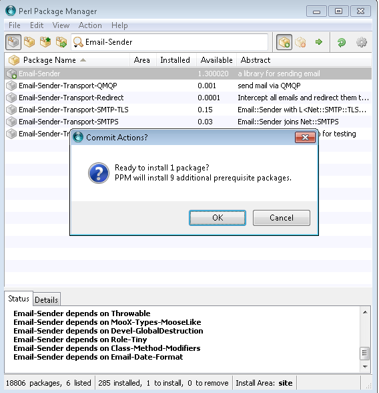Select the Email-Sender package row

point(188,74)
